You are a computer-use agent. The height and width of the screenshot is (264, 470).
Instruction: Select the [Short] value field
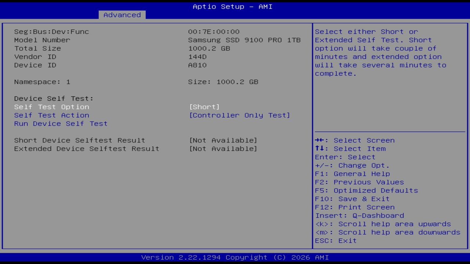(x=204, y=107)
